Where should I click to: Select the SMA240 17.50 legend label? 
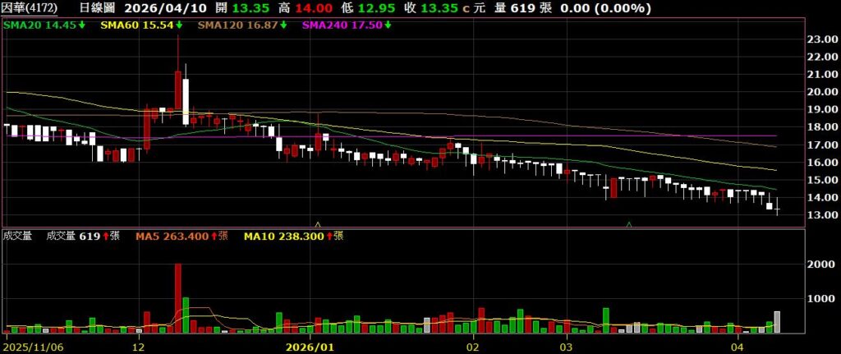click(x=342, y=25)
